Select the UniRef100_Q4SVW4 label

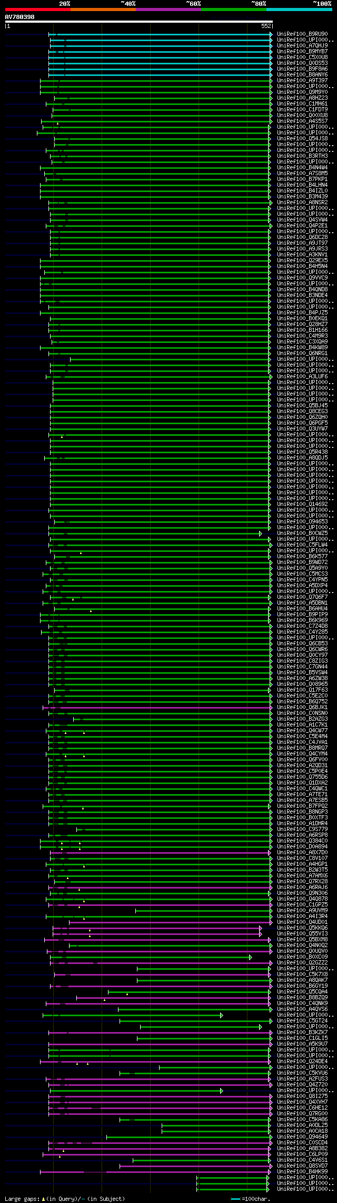(x=302, y=220)
